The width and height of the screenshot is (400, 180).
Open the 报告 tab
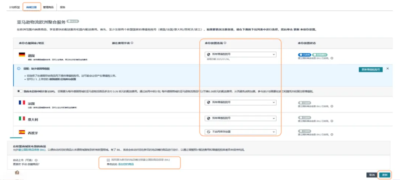(63, 7)
